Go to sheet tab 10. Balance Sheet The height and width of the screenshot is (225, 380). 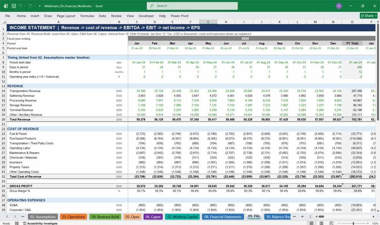pos(278,217)
